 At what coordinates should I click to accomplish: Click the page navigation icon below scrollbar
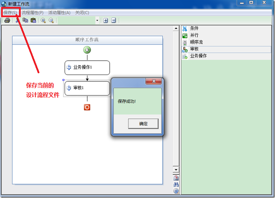coord(176,178)
